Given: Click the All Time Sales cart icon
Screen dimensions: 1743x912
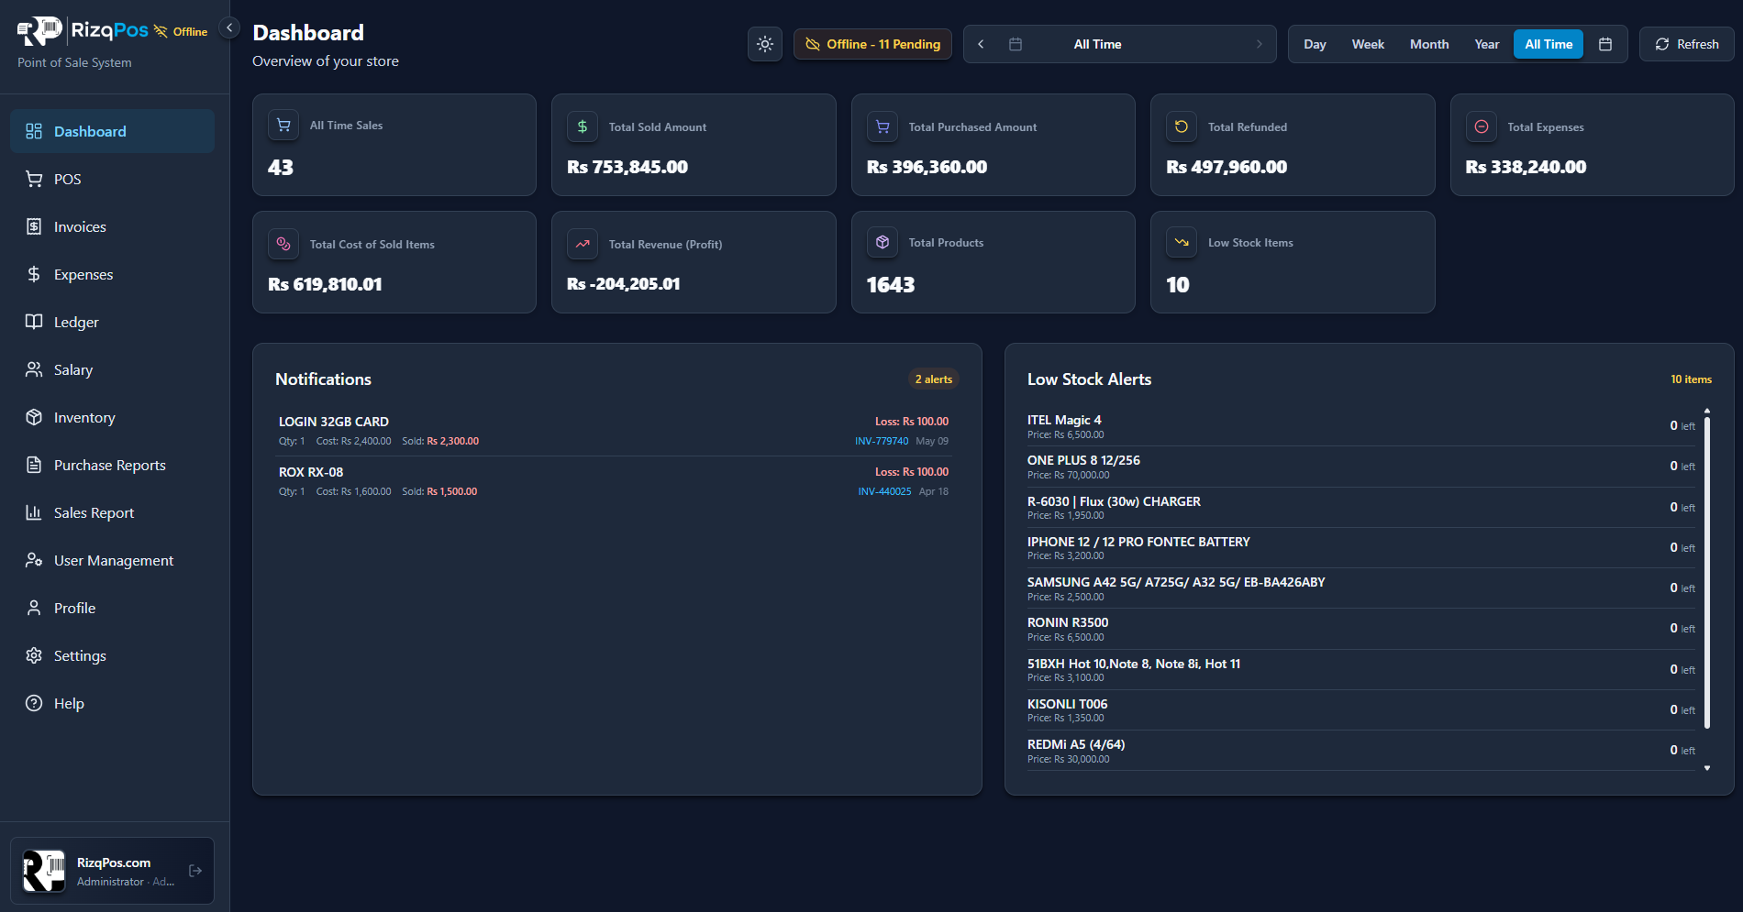Looking at the screenshot, I should [x=283, y=126].
